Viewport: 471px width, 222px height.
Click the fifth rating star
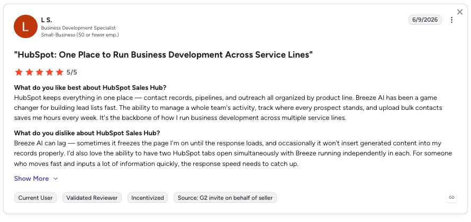[60, 72]
